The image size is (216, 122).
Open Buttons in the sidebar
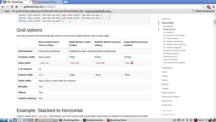pyautogui.click(x=165, y=84)
